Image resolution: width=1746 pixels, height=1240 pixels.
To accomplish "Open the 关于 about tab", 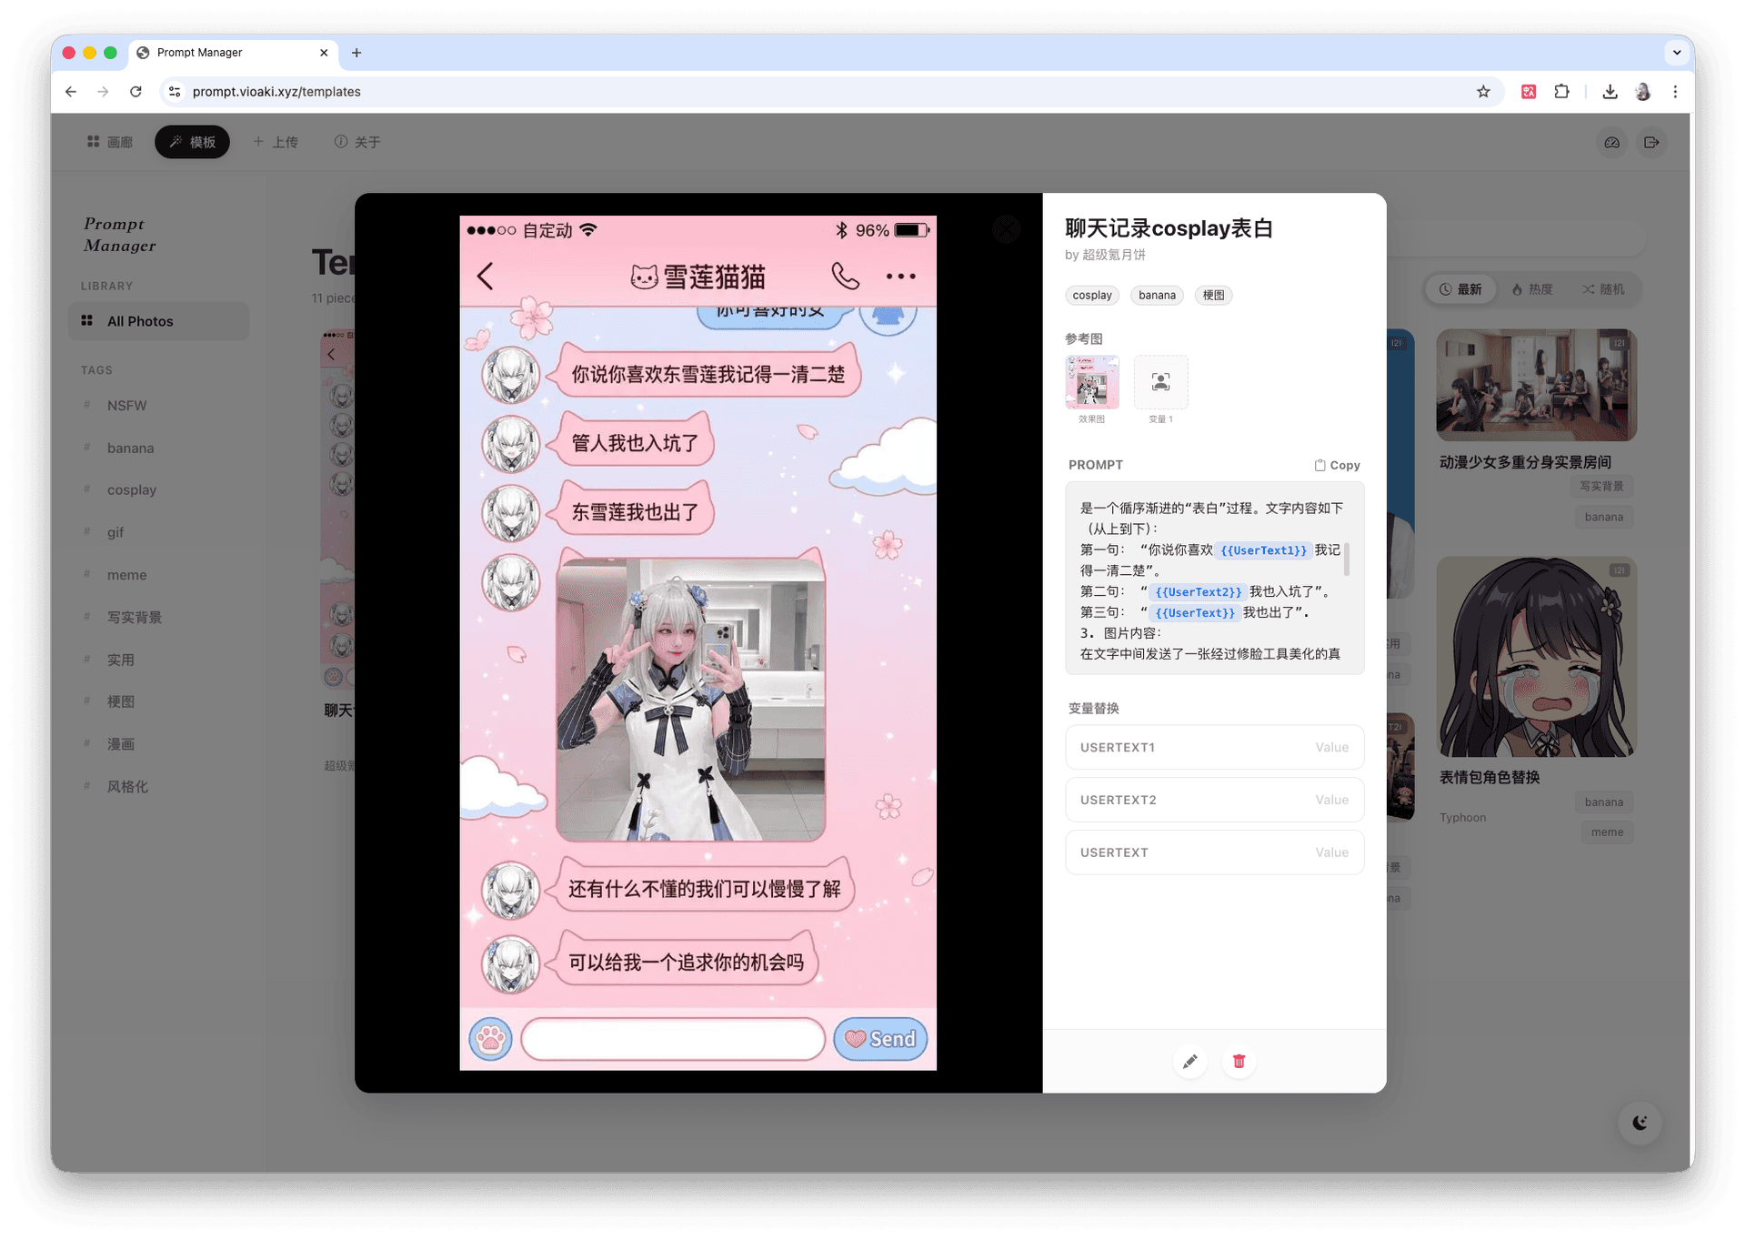I will 357,142.
